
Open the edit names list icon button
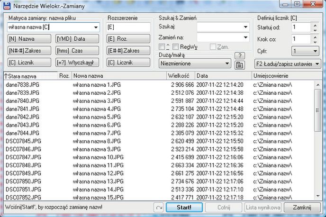(x=240, y=65)
